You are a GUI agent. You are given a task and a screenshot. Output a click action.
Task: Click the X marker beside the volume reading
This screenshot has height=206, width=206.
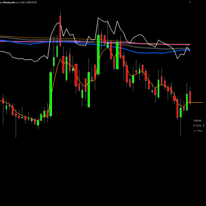(x=204, y=126)
